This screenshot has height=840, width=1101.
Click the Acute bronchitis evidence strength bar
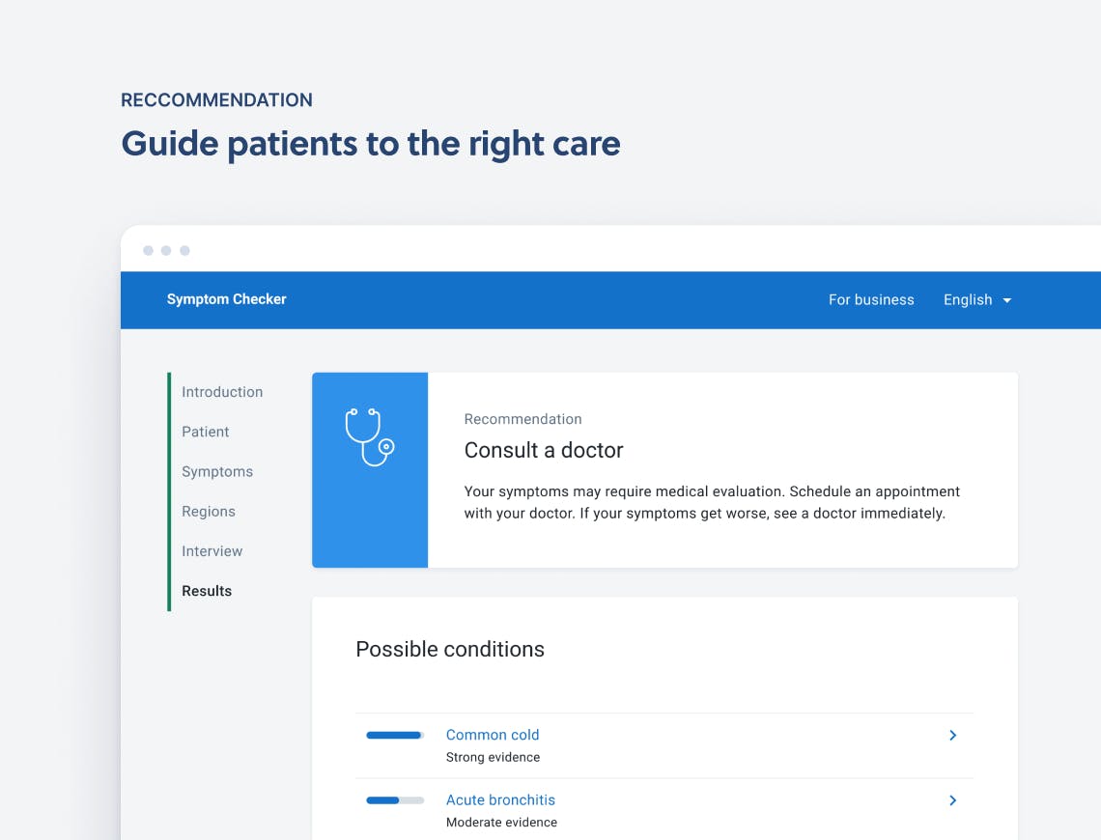395,800
